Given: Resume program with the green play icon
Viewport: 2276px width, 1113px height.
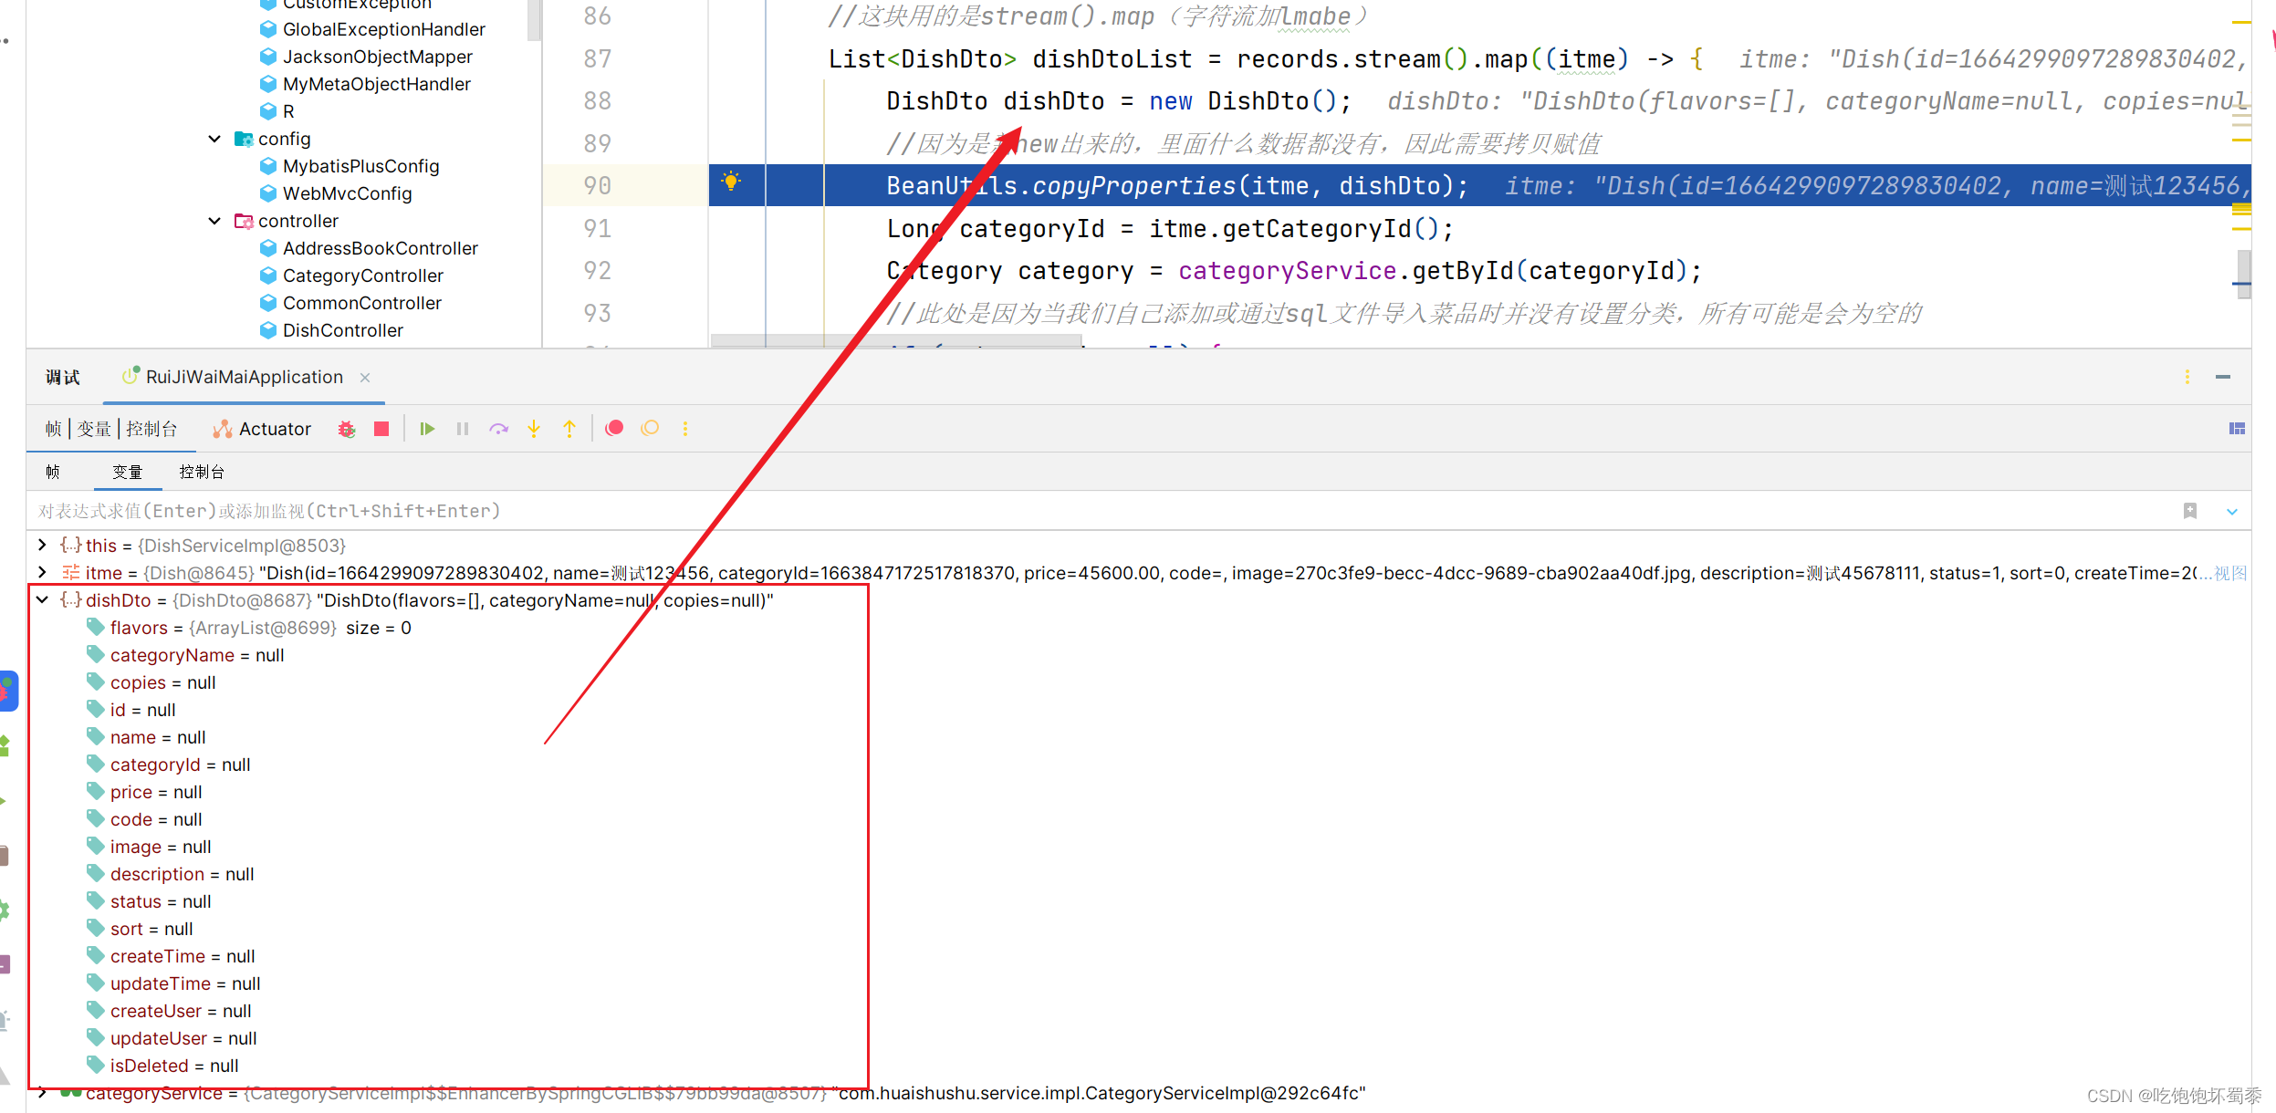Looking at the screenshot, I should pyautogui.click(x=426, y=429).
